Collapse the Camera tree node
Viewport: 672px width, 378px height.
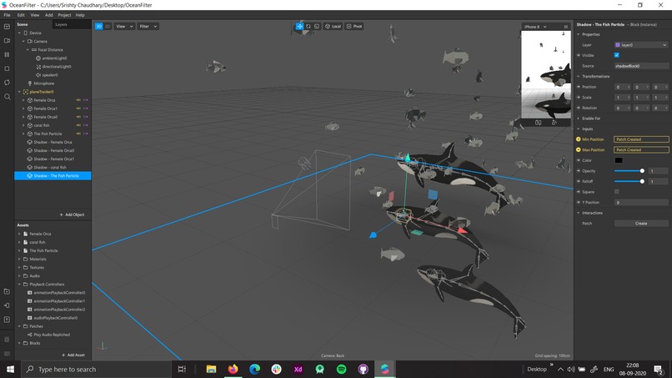23,41
